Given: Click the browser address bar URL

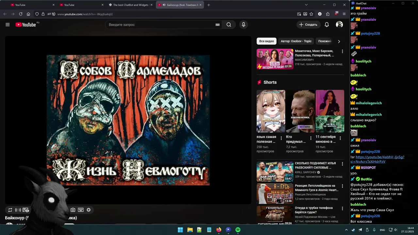Looking at the screenshot, I should pyautogui.click(x=85, y=14).
